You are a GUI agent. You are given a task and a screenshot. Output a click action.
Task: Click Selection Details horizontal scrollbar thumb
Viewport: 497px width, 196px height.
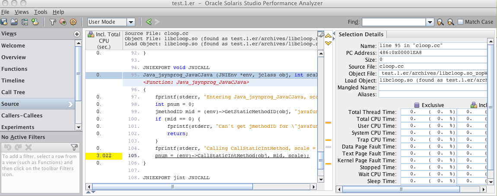pyautogui.click(x=401, y=190)
